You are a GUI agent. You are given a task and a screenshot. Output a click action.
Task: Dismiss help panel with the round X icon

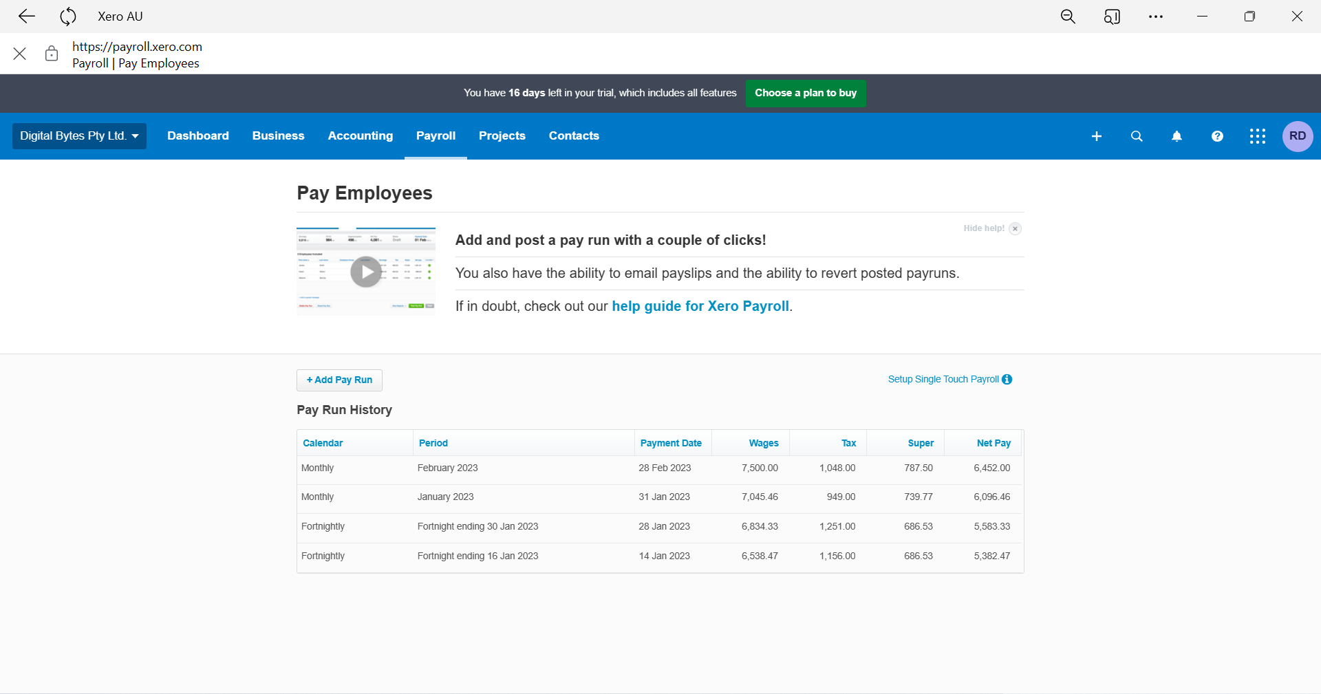(1015, 228)
